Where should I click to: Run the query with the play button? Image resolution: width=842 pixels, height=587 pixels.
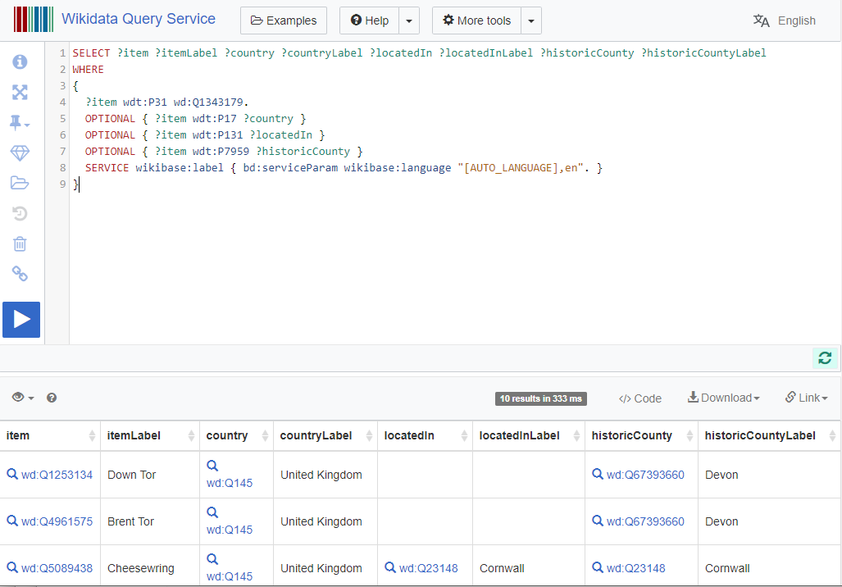point(21,320)
